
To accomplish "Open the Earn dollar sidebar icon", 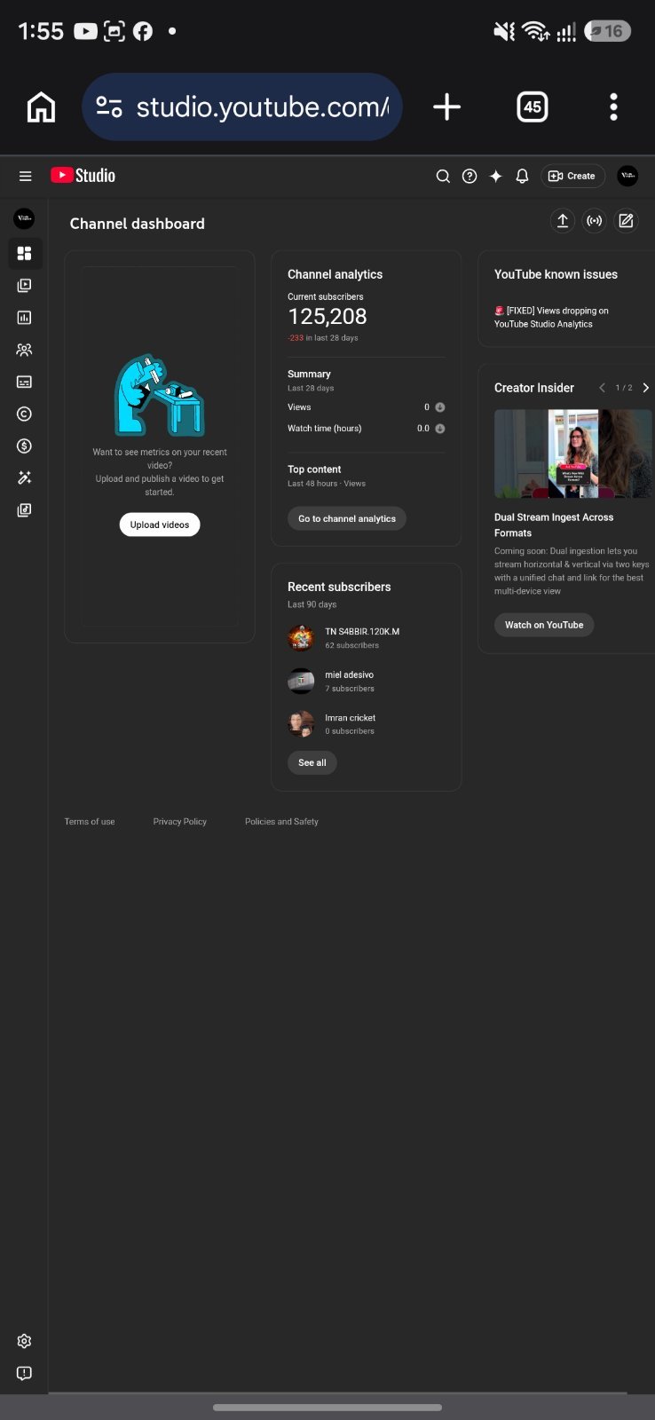I will (x=24, y=446).
